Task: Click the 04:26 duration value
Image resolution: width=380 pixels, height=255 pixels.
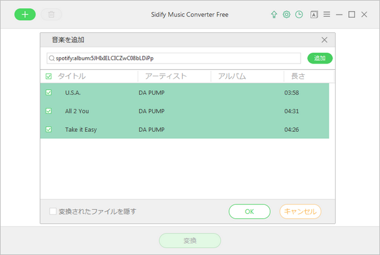Action: coord(292,129)
